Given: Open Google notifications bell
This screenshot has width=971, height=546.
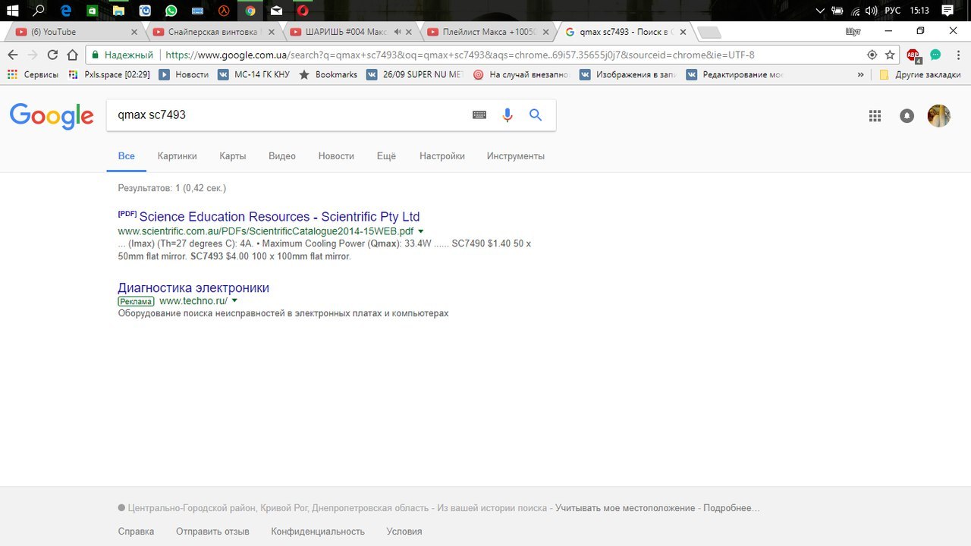Looking at the screenshot, I should pyautogui.click(x=907, y=116).
